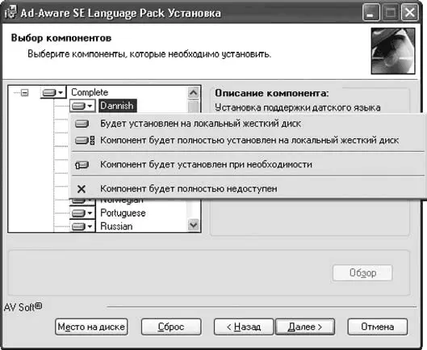Collapse the Complete tree node

[24, 92]
